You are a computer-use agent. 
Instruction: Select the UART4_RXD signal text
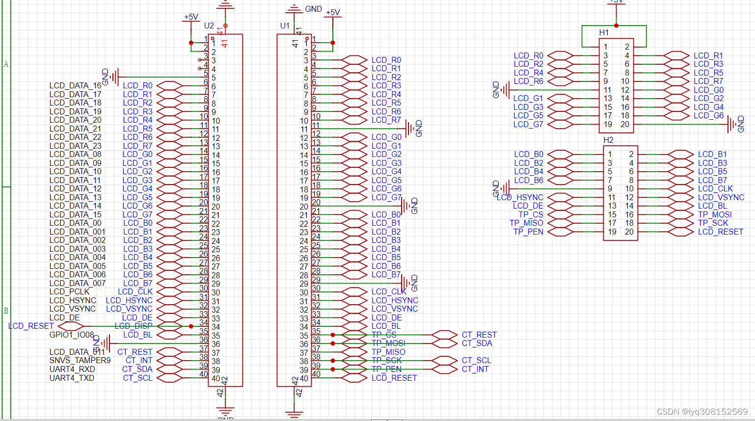72,369
